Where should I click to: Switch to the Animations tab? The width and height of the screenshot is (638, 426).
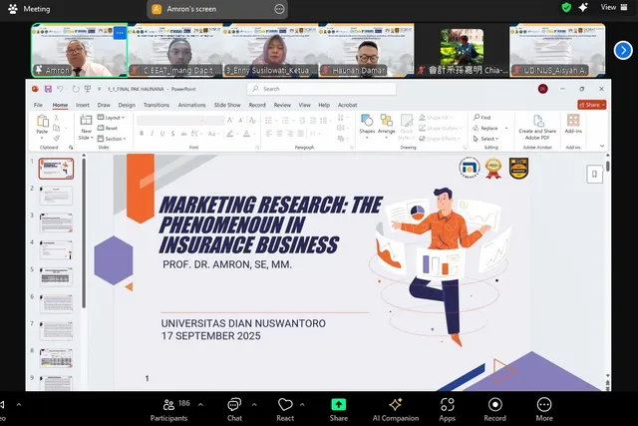pos(191,105)
